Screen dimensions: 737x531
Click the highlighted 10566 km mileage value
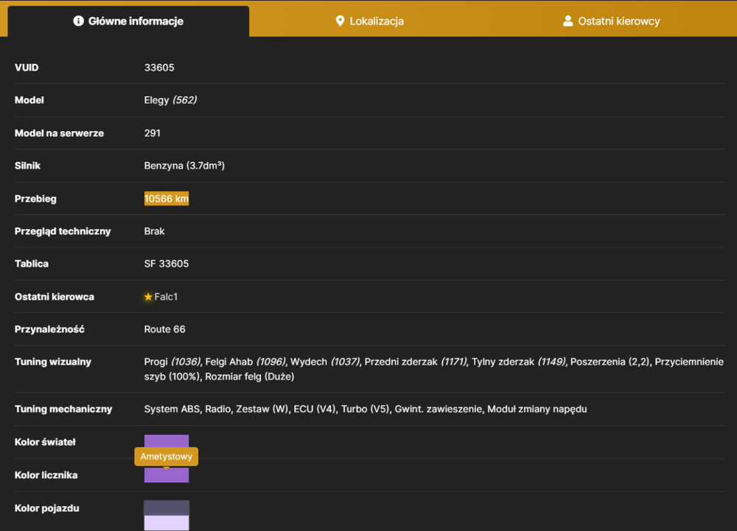167,199
